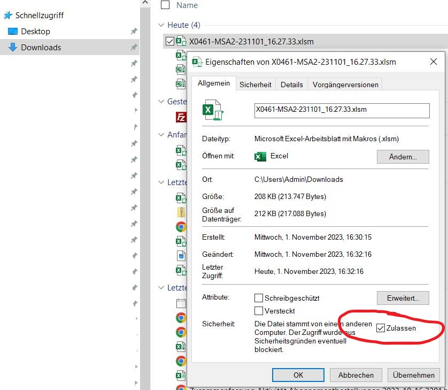Switch to the Sicherheit tab
This screenshot has width=448, height=390.
(x=256, y=85)
